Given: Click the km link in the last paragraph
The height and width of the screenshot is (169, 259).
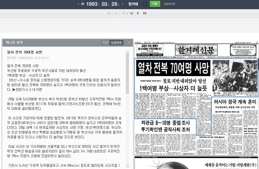Looking at the screenshot, I should pyautogui.click(x=77, y=165).
